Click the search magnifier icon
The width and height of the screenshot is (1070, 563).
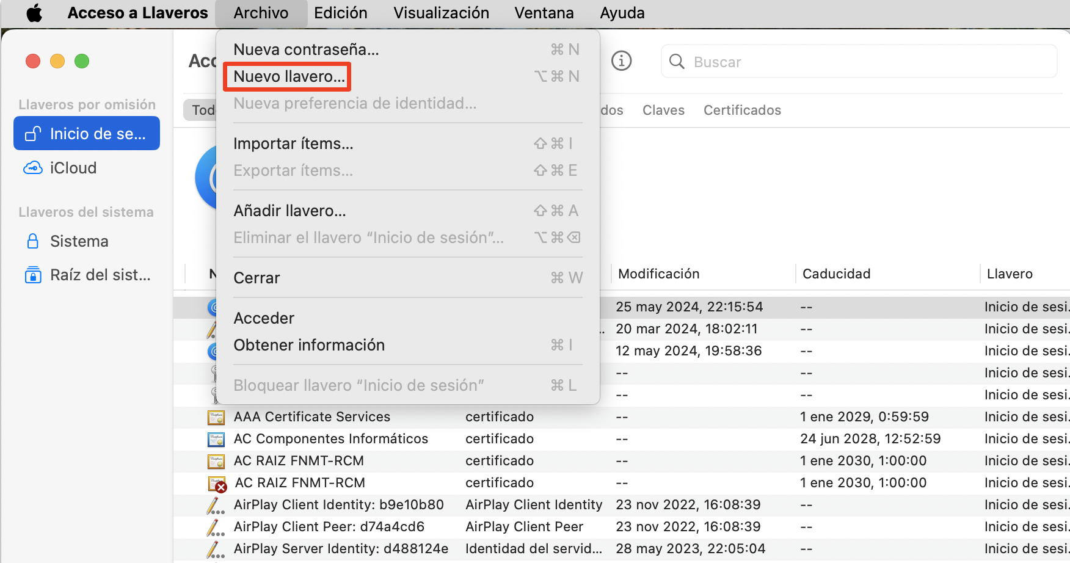[x=677, y=61]
